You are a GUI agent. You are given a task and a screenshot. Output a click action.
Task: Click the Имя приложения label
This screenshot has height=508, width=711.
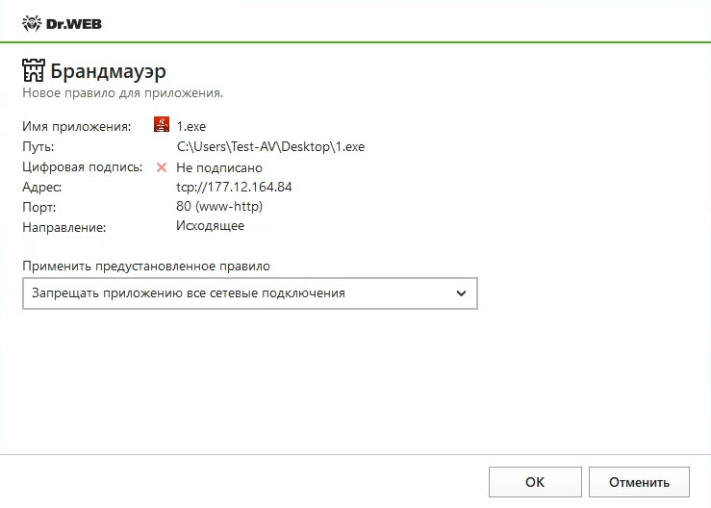point(76,127)
